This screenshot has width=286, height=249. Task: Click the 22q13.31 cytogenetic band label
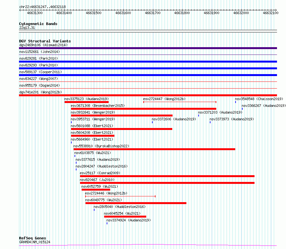27,28
